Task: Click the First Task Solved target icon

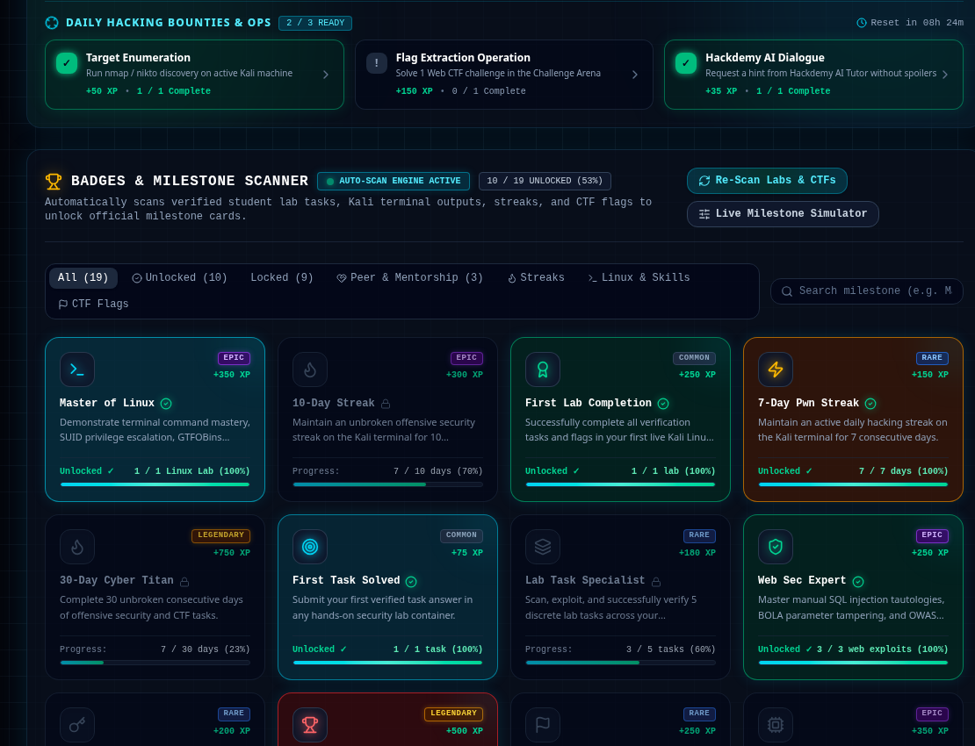Action: pyautogui.click(x=310, y=547)
